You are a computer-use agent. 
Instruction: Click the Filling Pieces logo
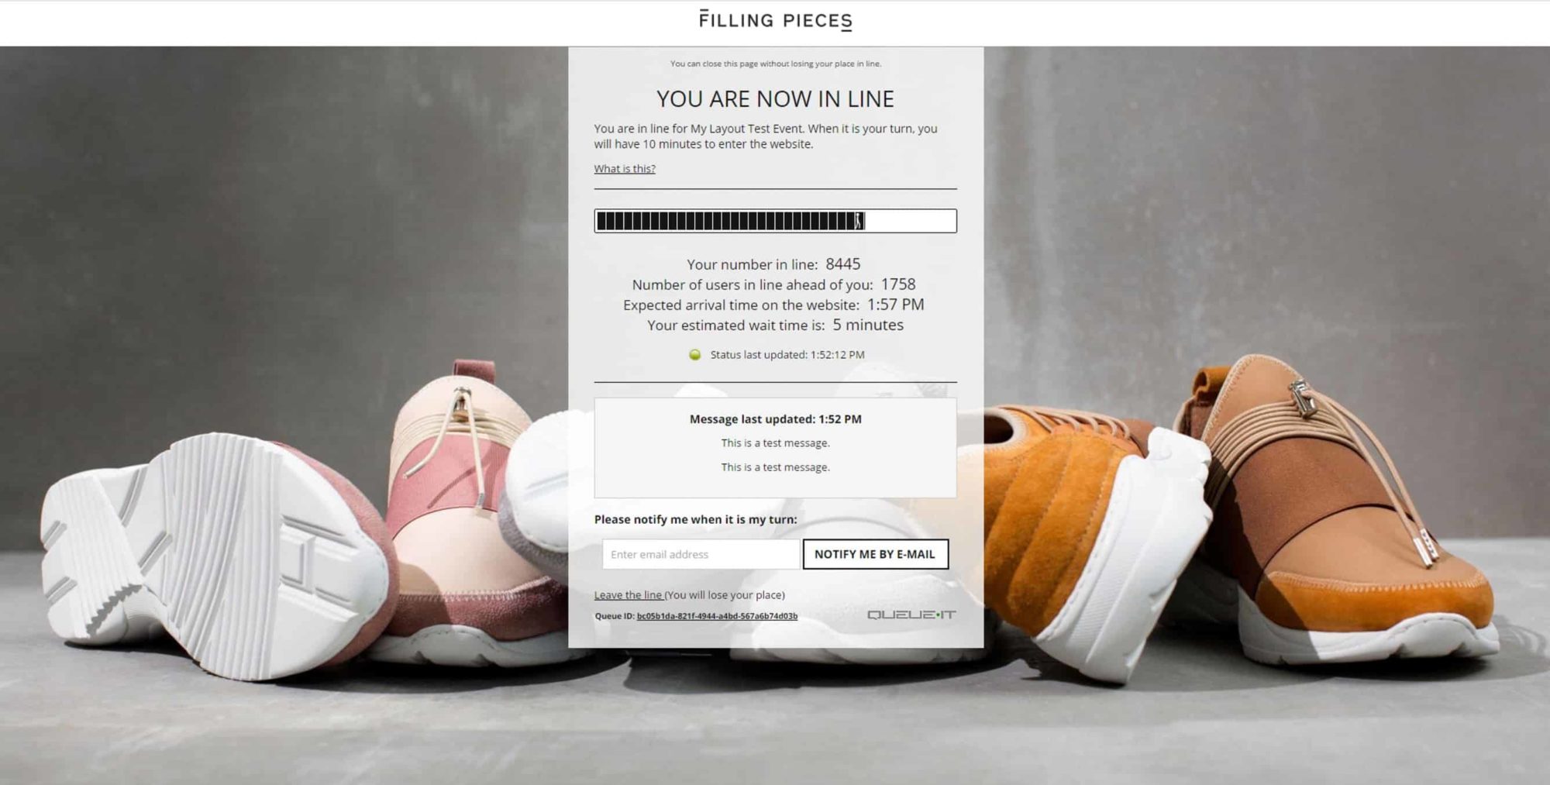tap(775, 20)
